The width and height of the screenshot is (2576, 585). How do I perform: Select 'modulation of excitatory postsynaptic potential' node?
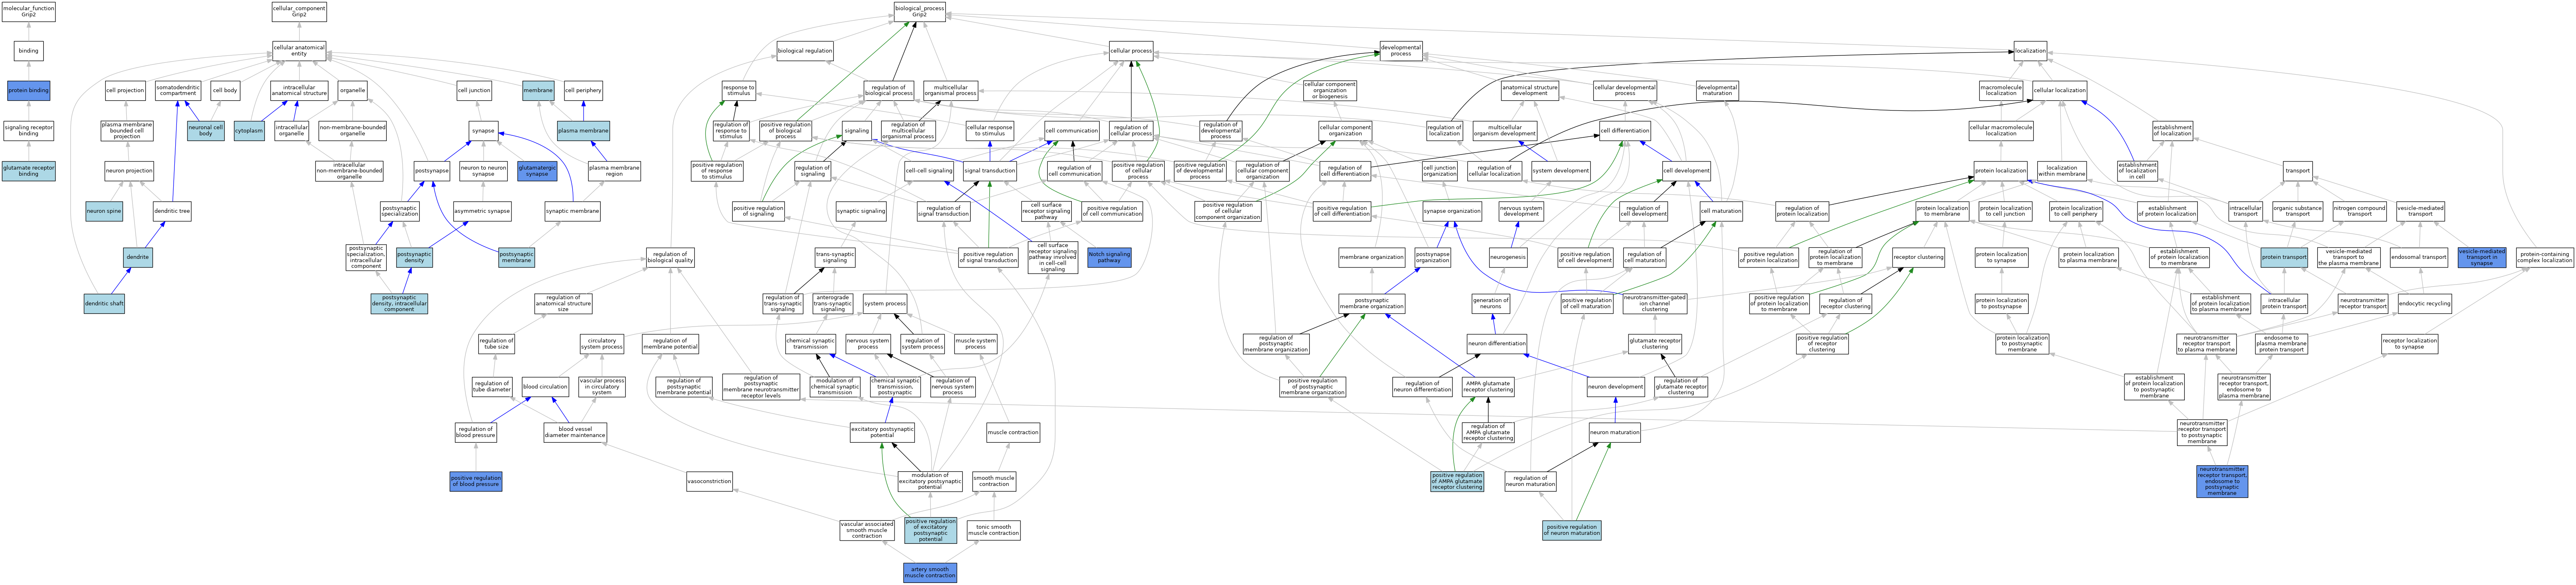pos(930,482)
